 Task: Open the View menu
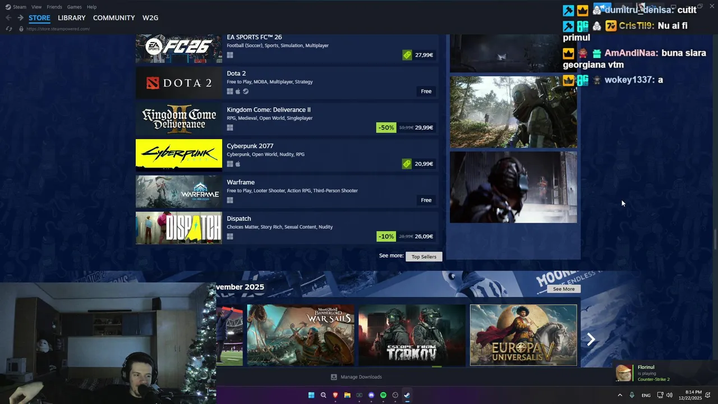36,7
